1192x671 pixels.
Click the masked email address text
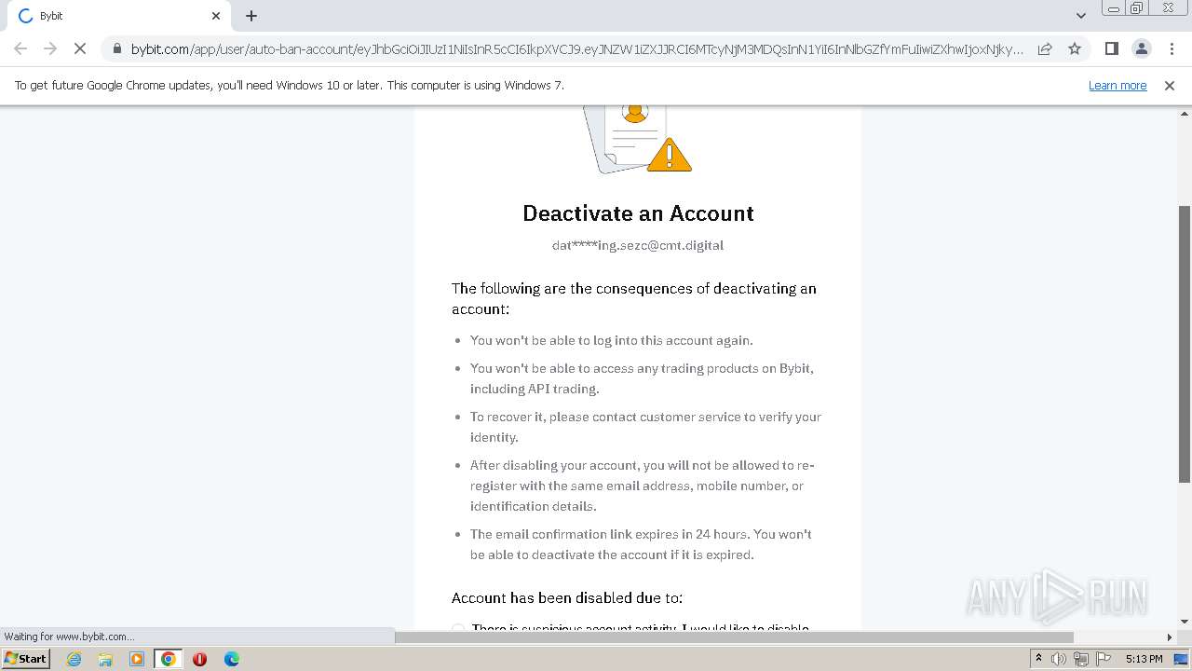pos(638,245)
